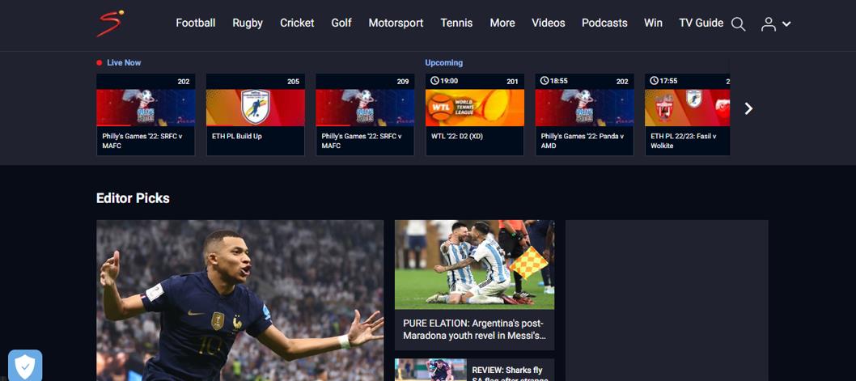Go to the Podcasts page
Viewport: 856px width, 381px height.
604,23
